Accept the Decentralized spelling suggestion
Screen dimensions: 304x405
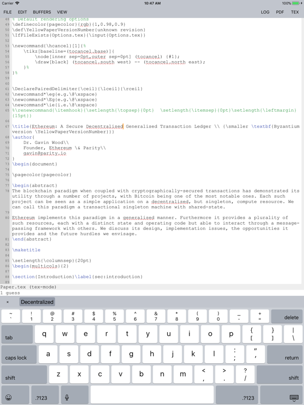pyautogui.click(x=37, y=302)
